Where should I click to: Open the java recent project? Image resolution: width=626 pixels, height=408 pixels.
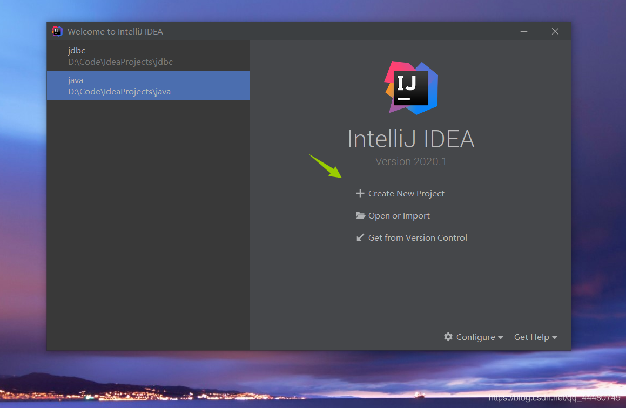click(x=148, y=85)
